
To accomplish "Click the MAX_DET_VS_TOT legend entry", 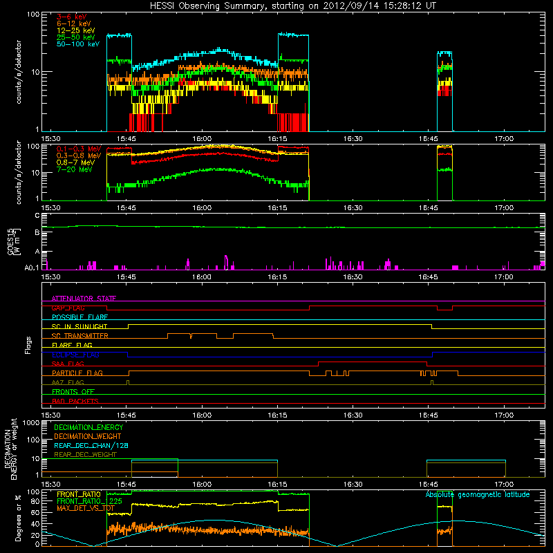I will coord(86,508).
